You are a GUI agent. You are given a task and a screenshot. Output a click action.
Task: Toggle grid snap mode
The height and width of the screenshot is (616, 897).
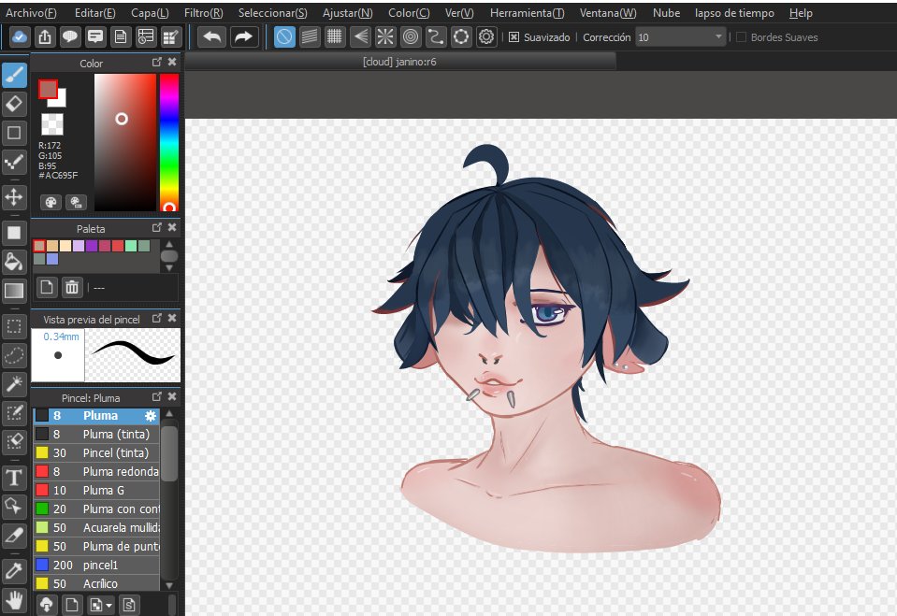pyautogui.click(x=335, y=37)
